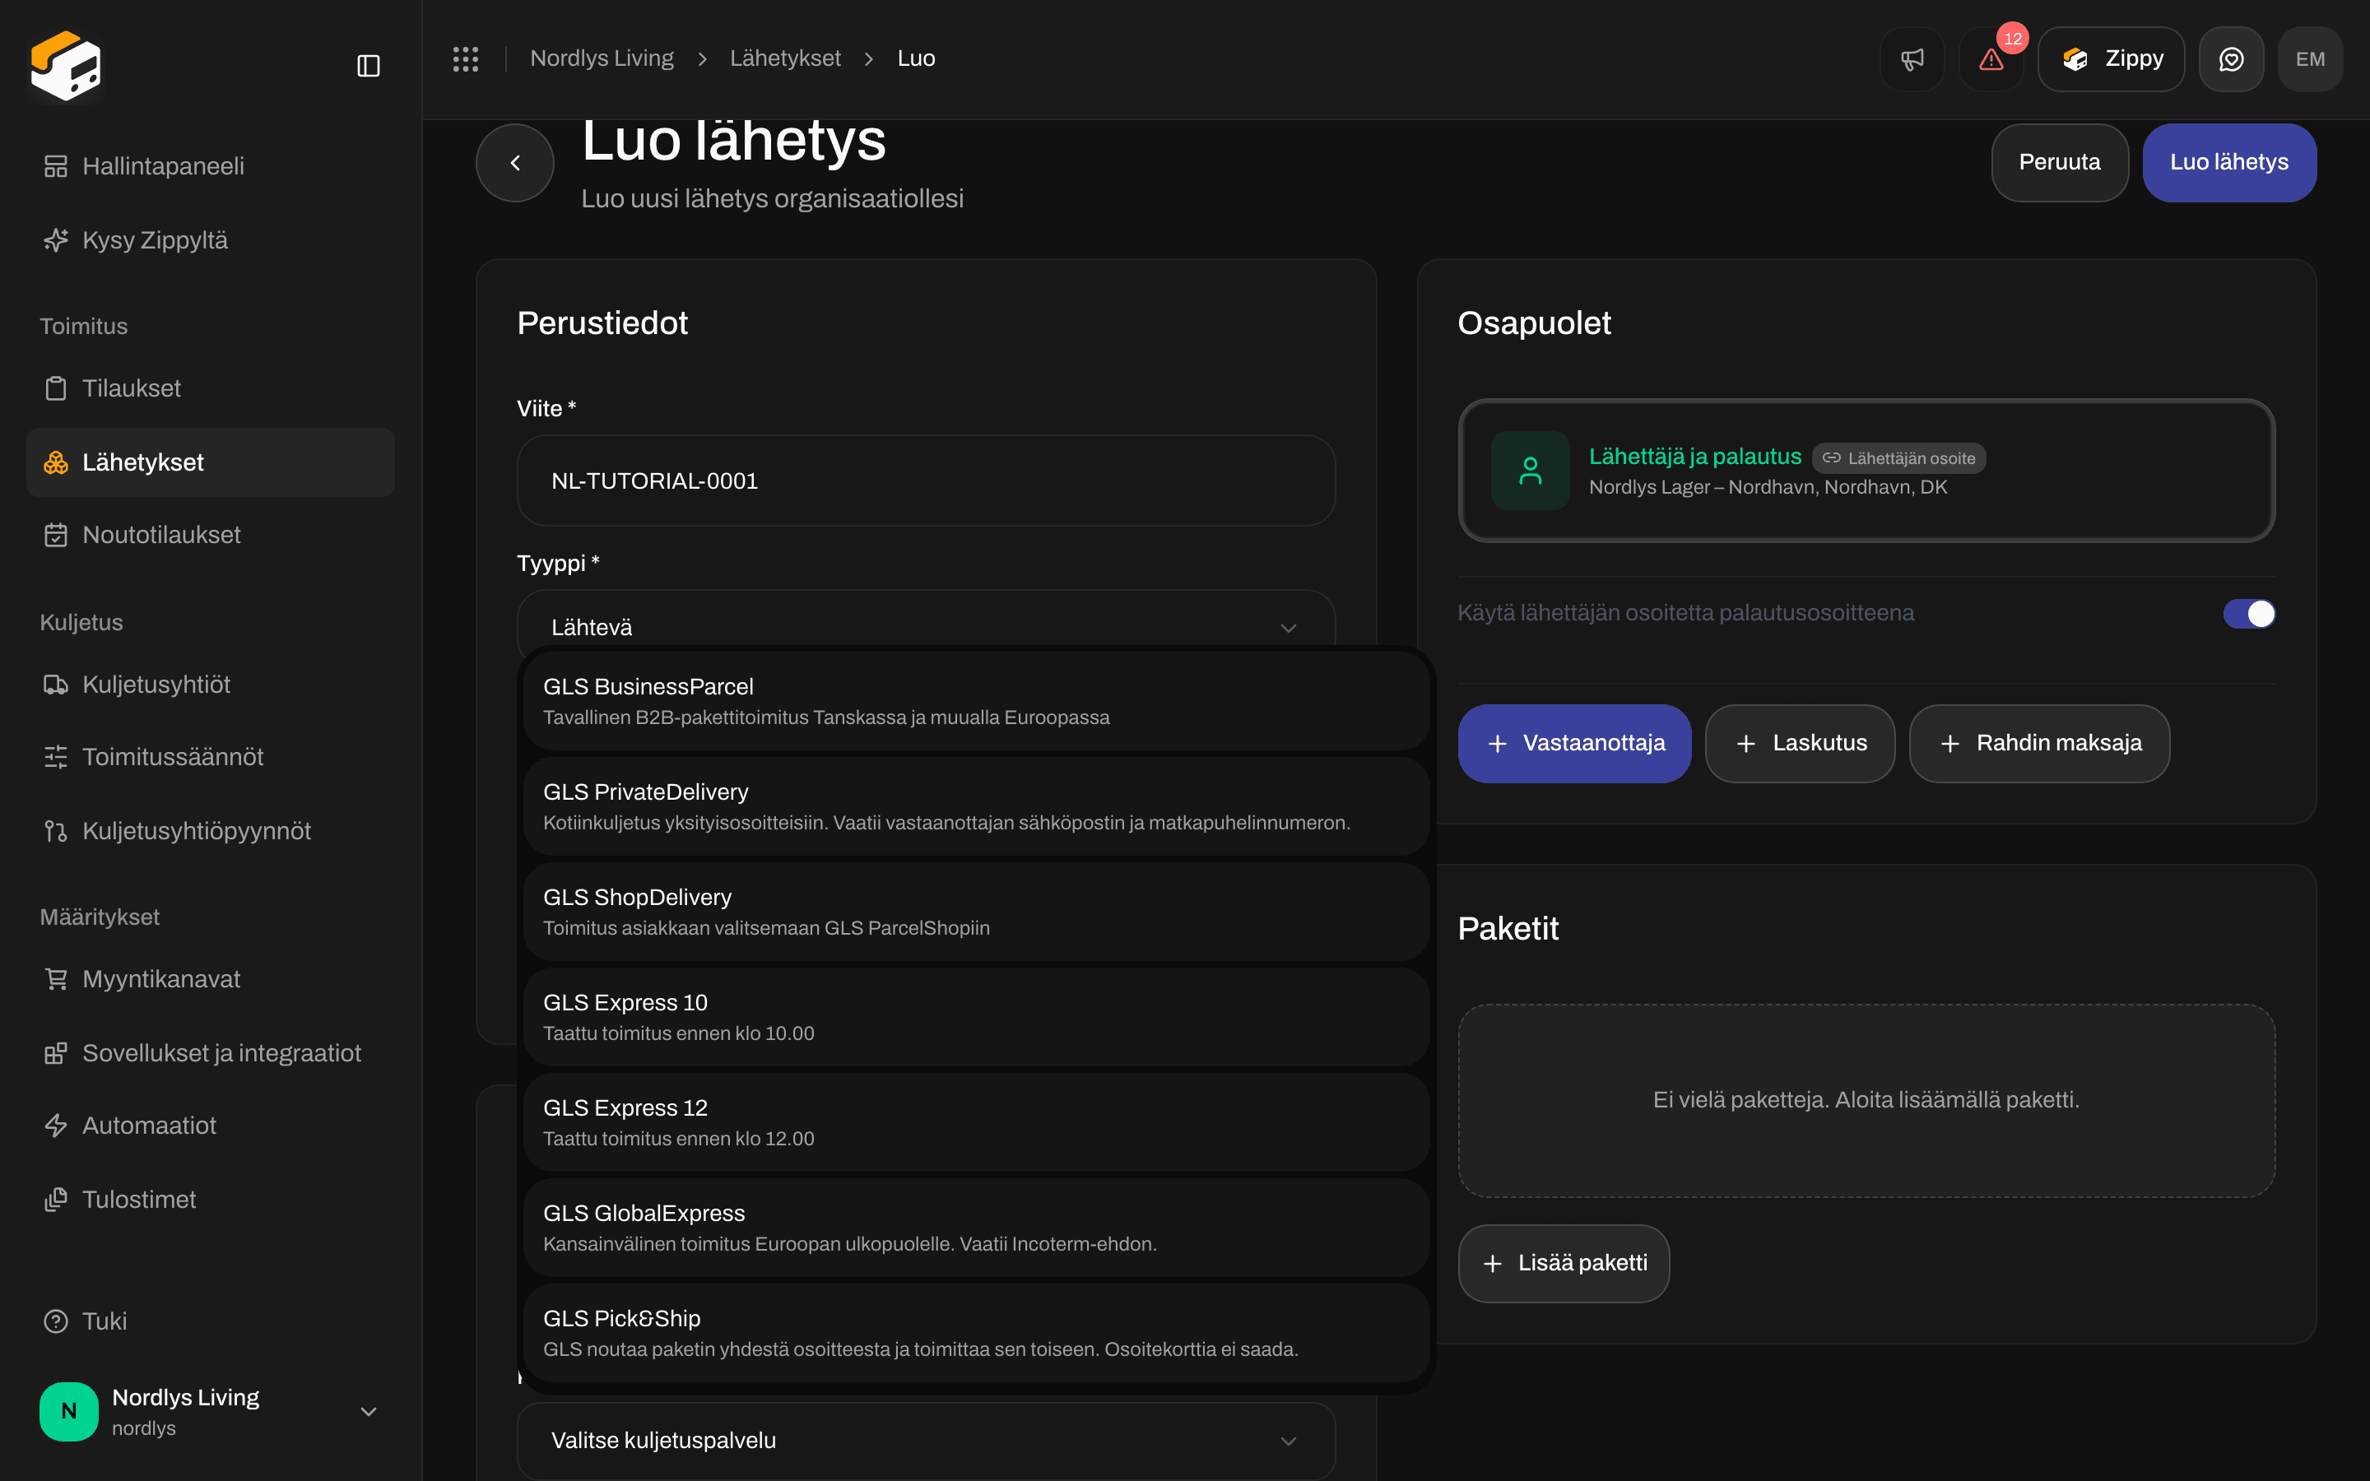Select GLS ShopDelivery option

(977, 912)
